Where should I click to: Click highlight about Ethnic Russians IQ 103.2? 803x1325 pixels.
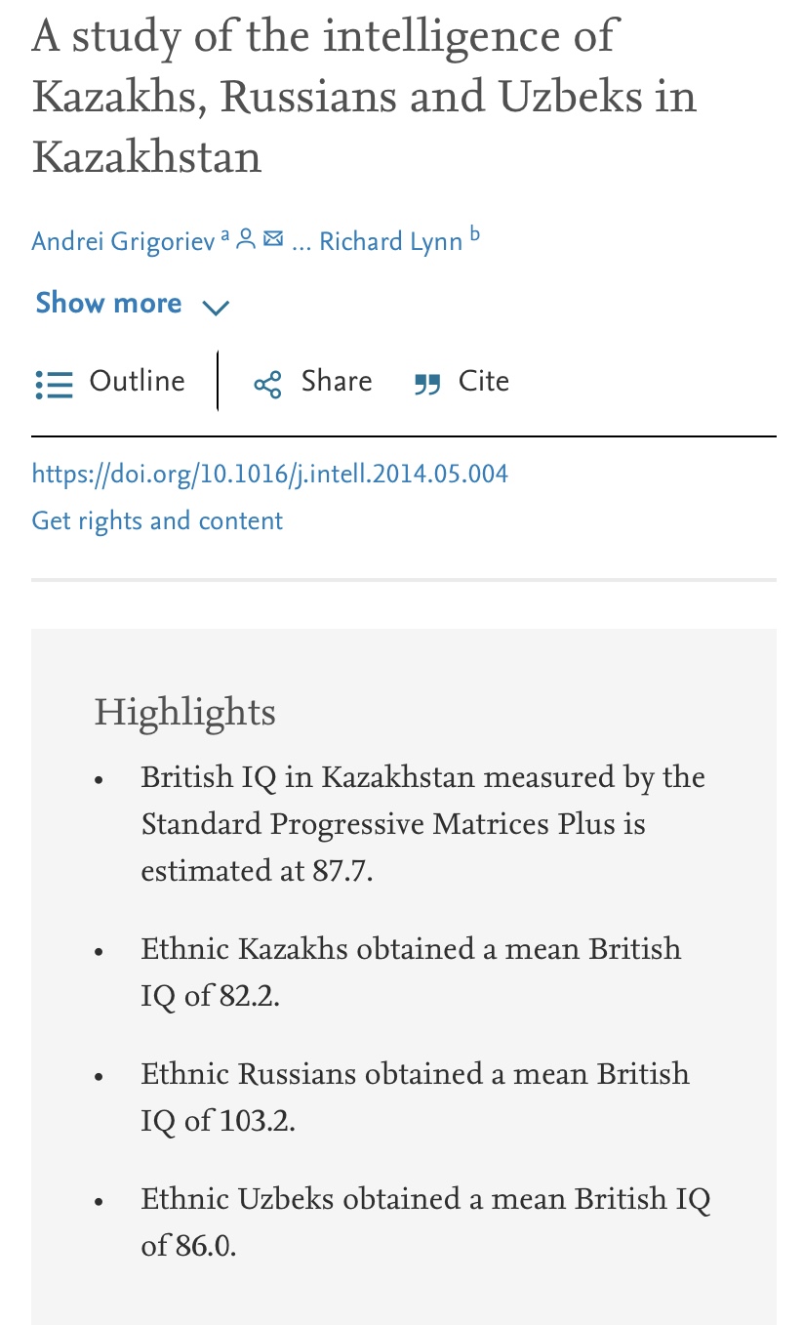click(x=415, y=1097)
